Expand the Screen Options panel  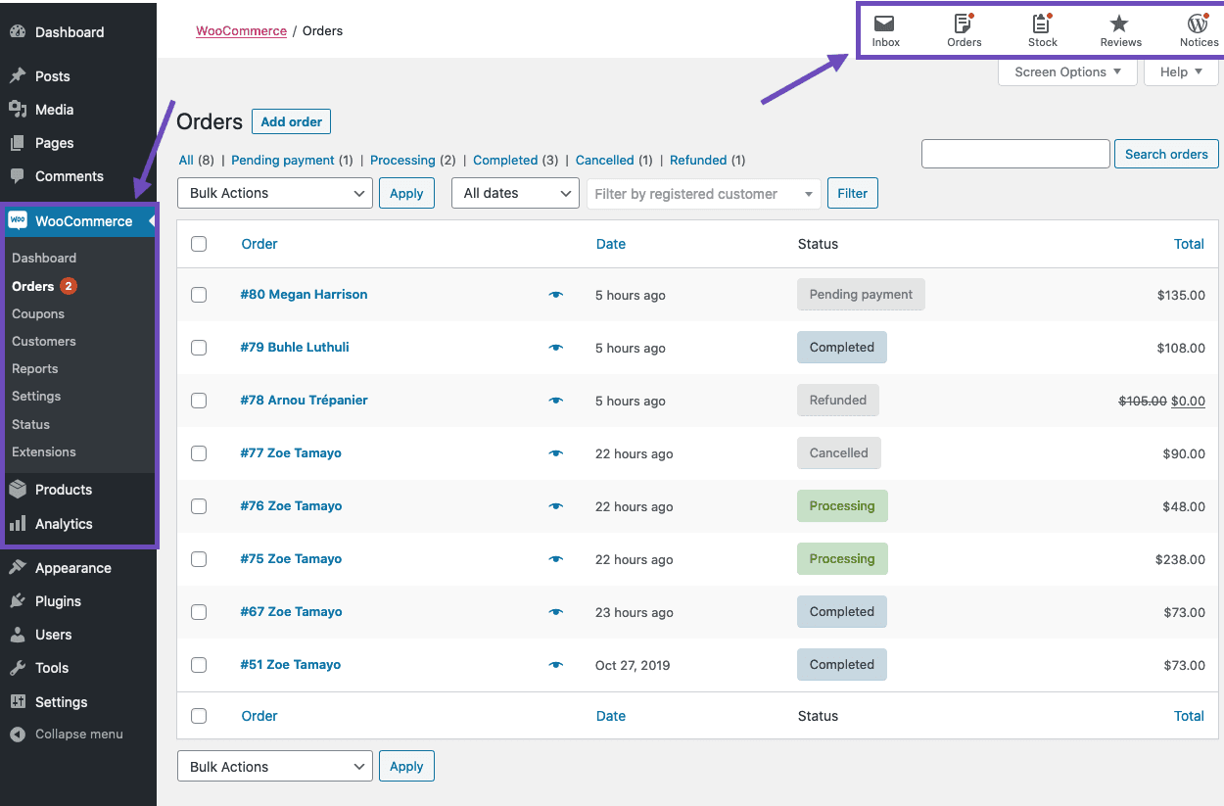[x=1066, y=71]
